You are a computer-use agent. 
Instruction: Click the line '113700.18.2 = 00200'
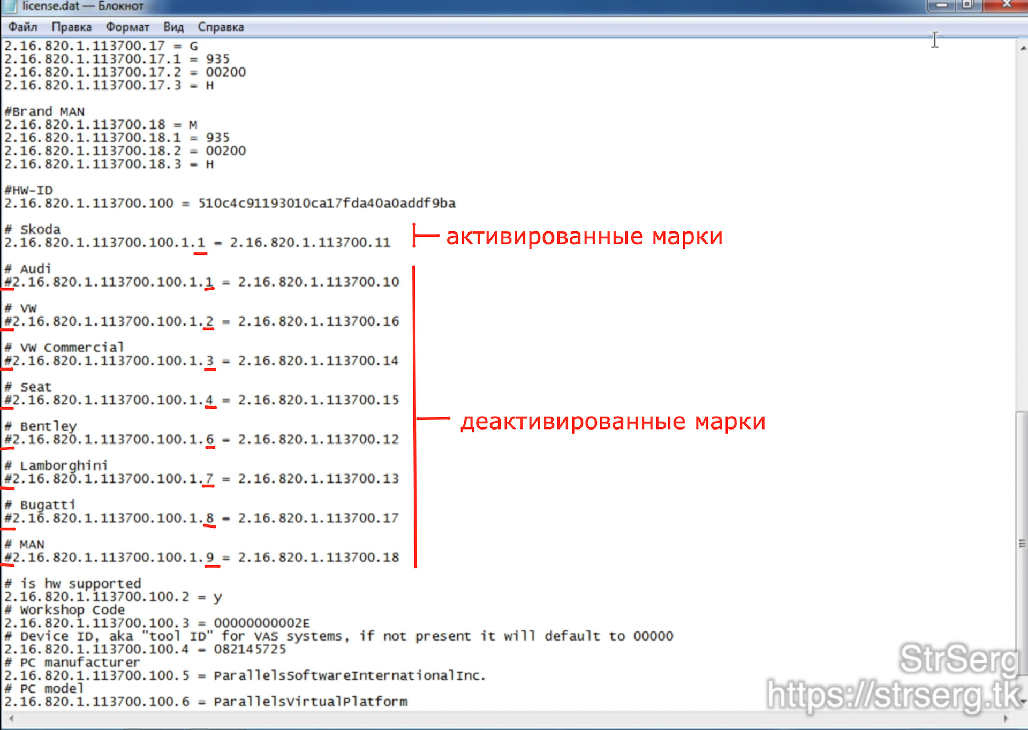[125, 151]
